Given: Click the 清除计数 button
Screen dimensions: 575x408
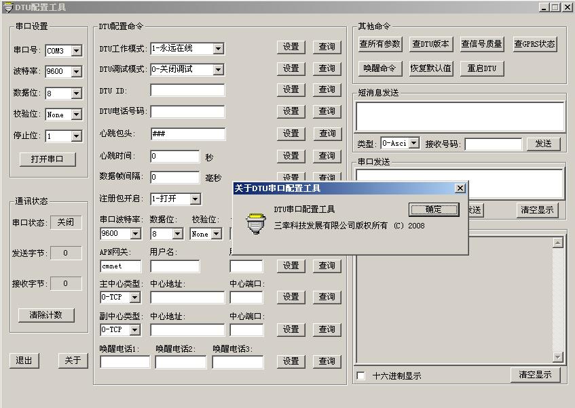Looking at the screenshot, I should (46, 315).
